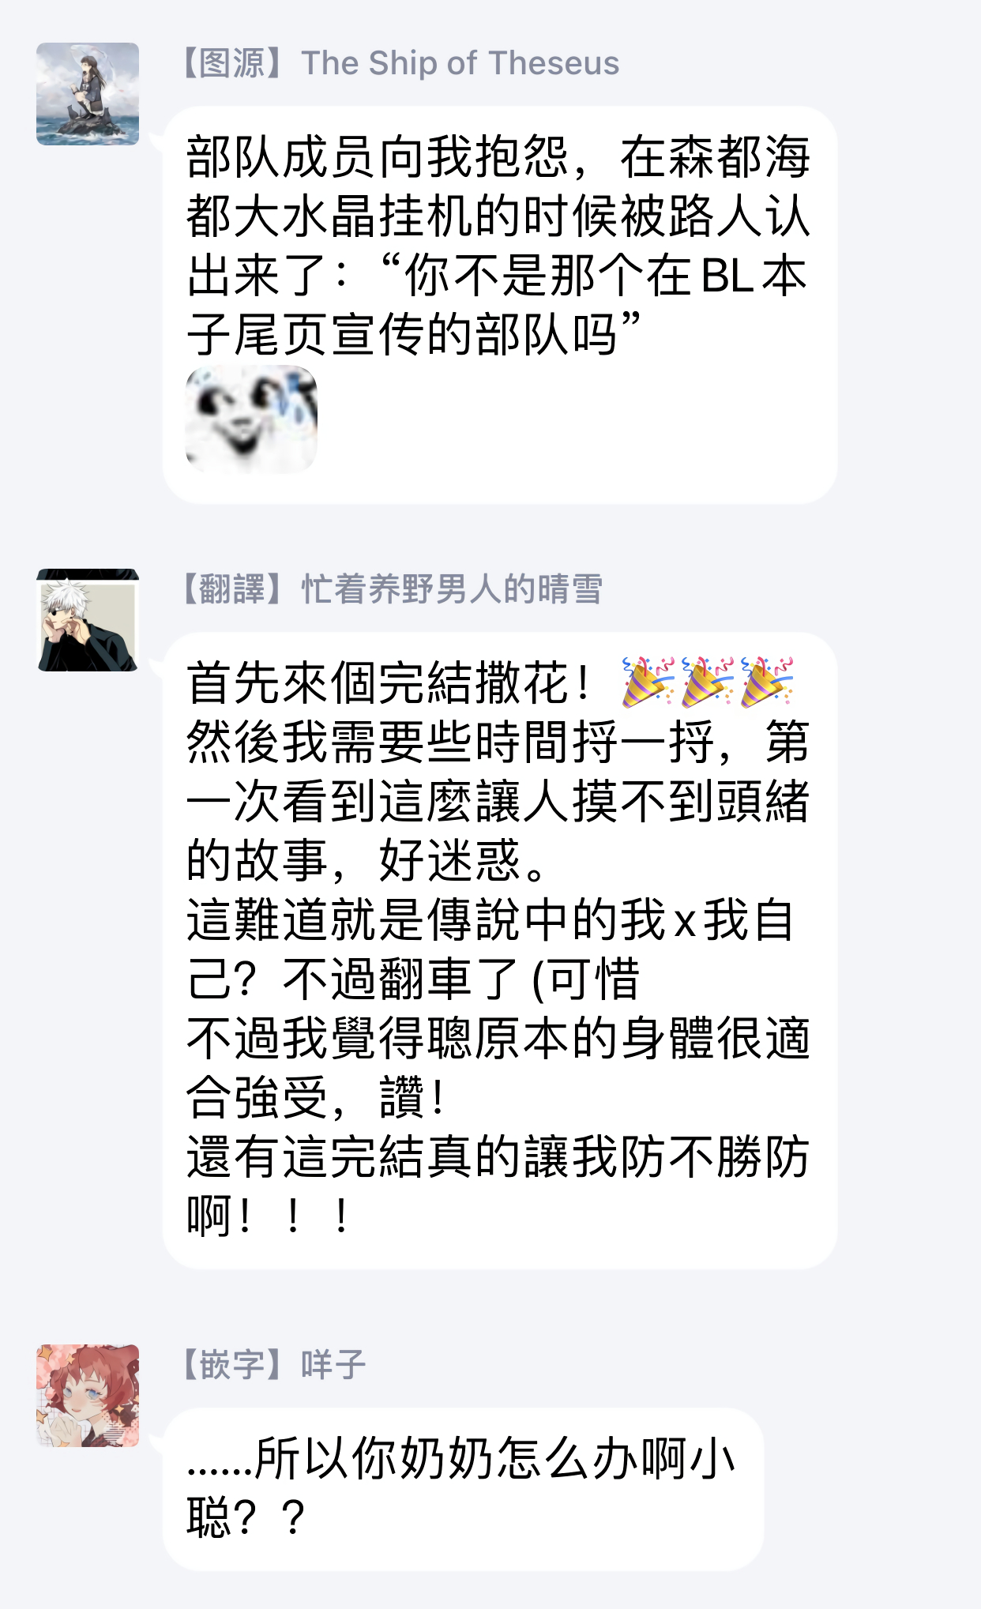Tap the 【图源】 role tag

pos(233,63)
